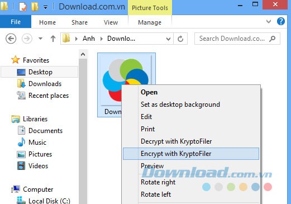Switch to the Home ribbon tab
The image size is (291, 204).
click(x=47, y=22)
